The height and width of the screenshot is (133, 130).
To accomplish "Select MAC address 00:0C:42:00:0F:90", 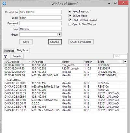I will [14, 68].
